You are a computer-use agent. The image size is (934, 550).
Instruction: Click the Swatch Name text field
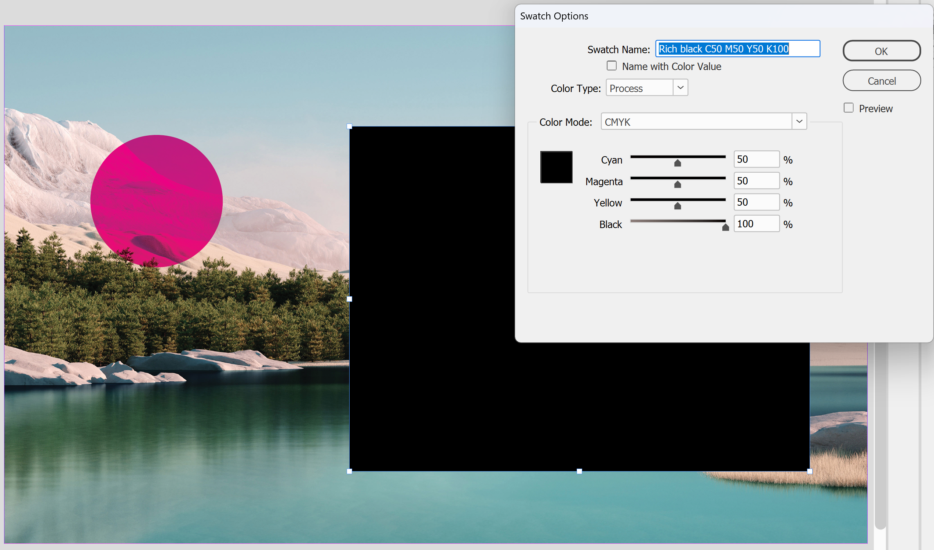737,48
